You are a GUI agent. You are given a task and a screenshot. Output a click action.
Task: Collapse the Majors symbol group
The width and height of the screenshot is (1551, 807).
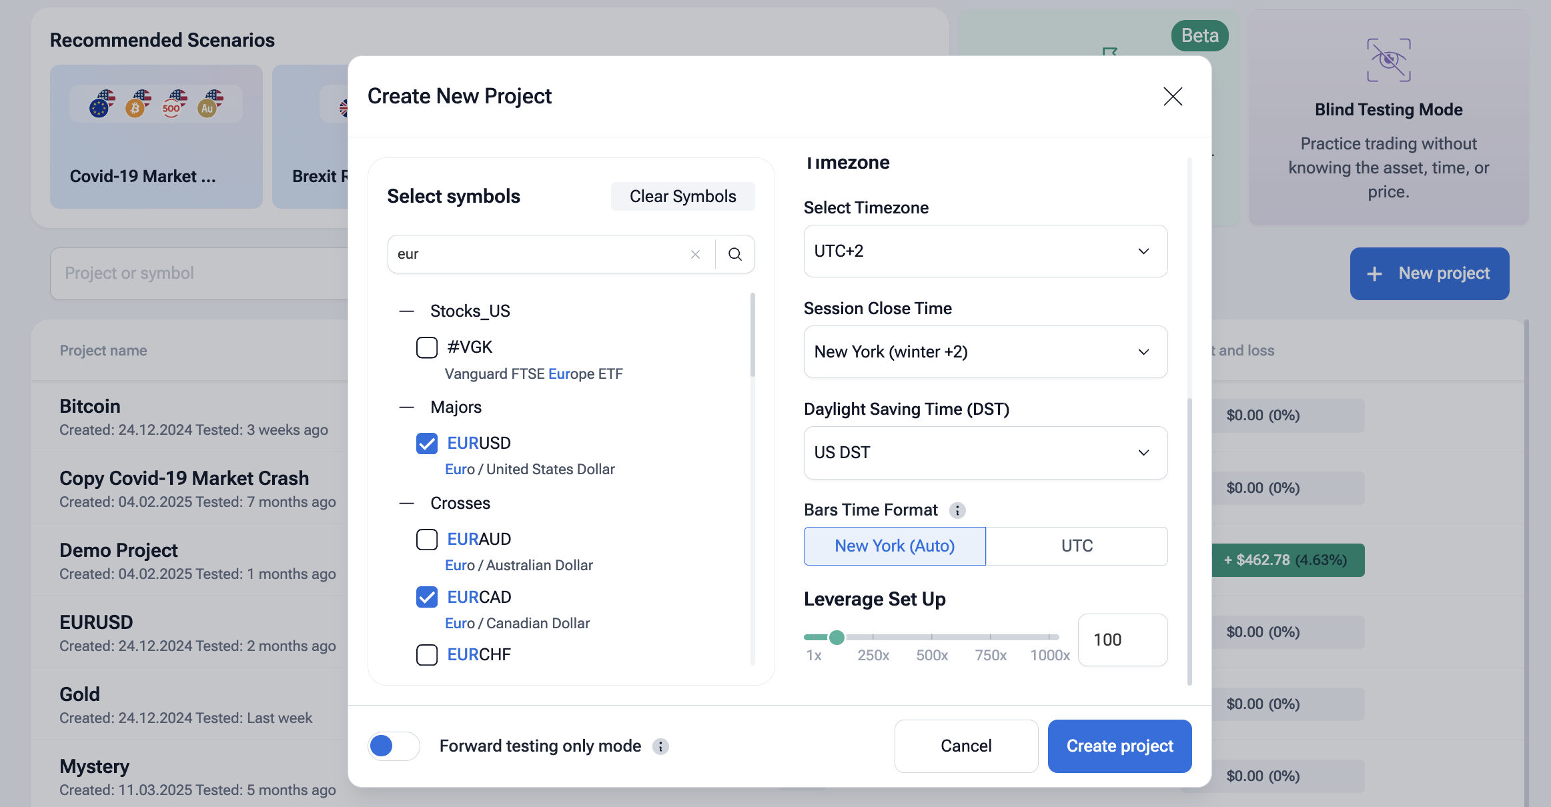(406, 407)
